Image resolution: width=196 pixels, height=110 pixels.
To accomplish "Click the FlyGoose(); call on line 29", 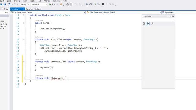I will pos(46,67).
